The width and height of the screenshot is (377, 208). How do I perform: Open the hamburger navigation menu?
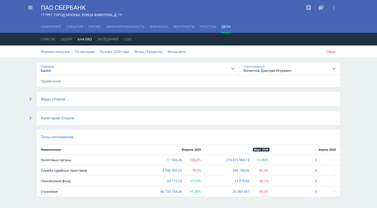pos(30,8)
